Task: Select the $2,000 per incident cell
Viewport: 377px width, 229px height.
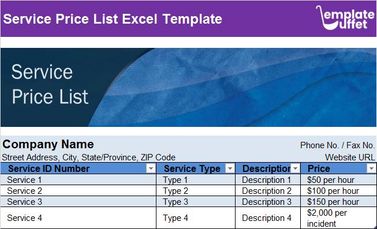Action: 338,218
